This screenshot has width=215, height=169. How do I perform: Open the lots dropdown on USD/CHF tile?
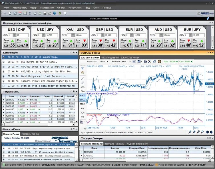pos(14,35)
